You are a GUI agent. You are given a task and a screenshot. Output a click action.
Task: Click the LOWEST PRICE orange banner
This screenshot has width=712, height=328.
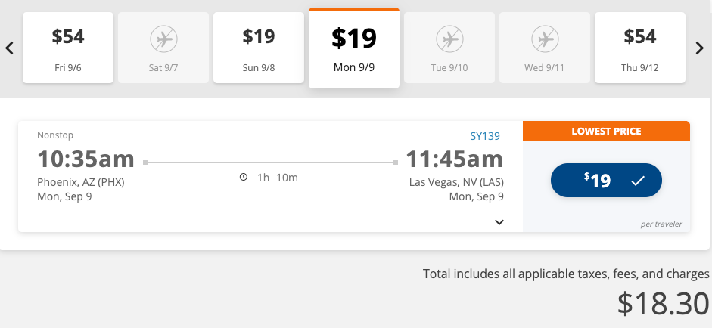(606, 131)
